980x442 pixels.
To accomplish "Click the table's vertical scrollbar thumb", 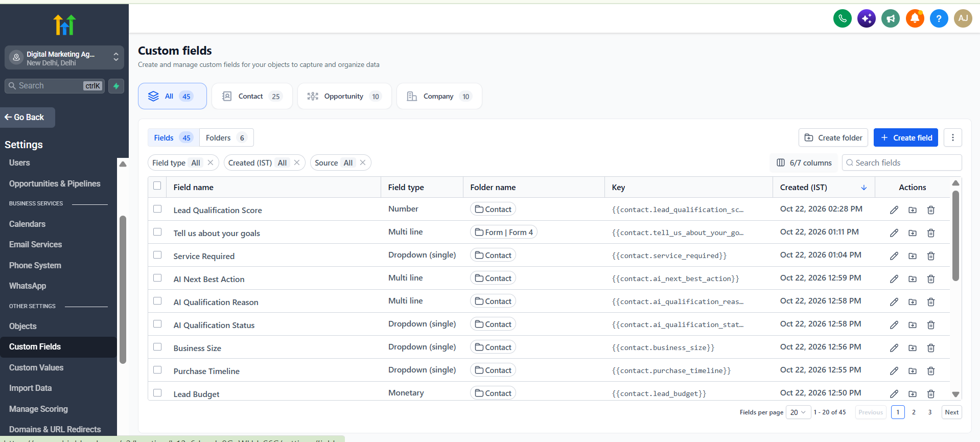I will click(x=955, y=235).
